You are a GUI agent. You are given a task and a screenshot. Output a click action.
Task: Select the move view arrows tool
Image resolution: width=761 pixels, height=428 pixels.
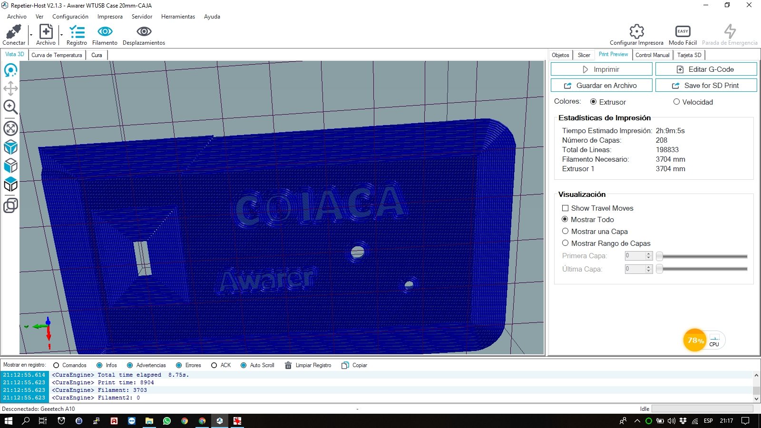[10, 88]
